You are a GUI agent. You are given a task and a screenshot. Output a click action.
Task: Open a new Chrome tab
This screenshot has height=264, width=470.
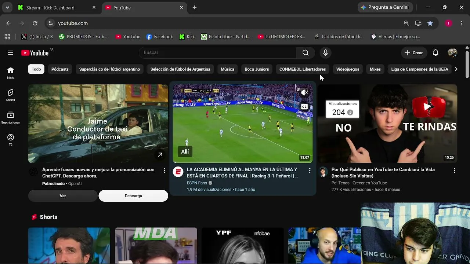pyautogui.click(x=195, y=7)
